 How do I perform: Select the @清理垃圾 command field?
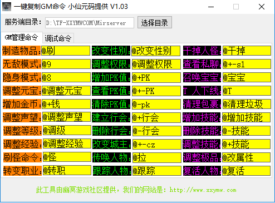click(x=247, y=104)
